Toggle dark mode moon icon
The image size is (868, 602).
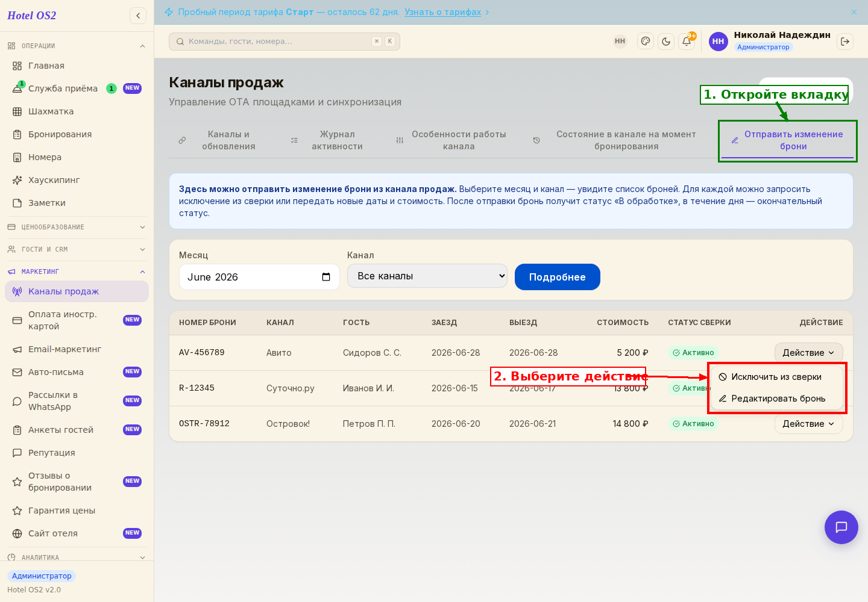[x=666, y=42]
